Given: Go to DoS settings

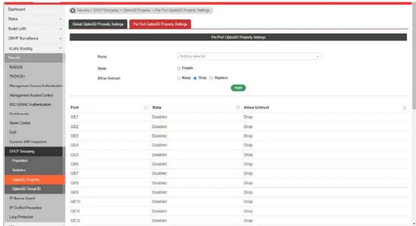Looking at the screenshot, I should tap(13, 133).
